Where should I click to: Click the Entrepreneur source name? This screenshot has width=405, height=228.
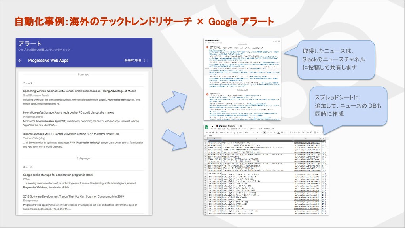30,200
